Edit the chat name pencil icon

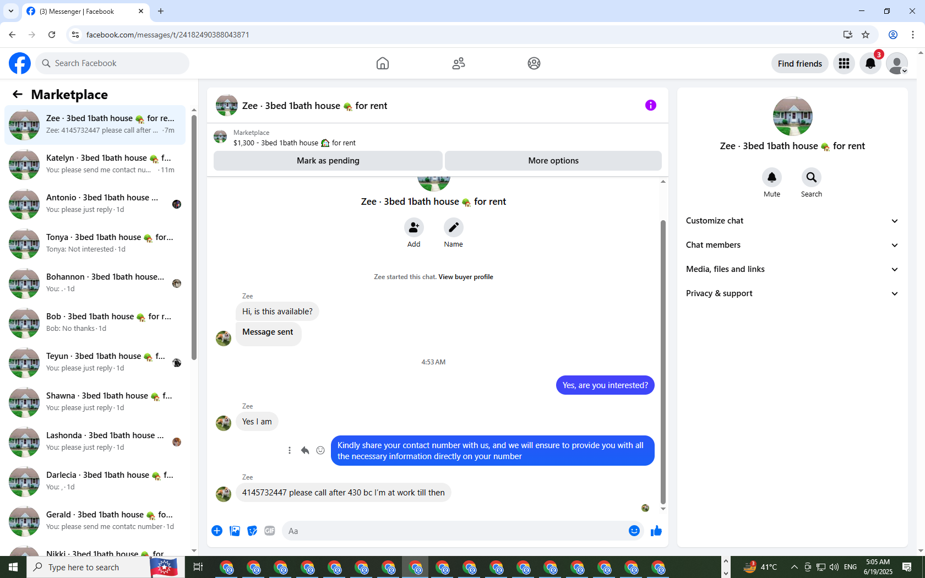coord(454,227)
